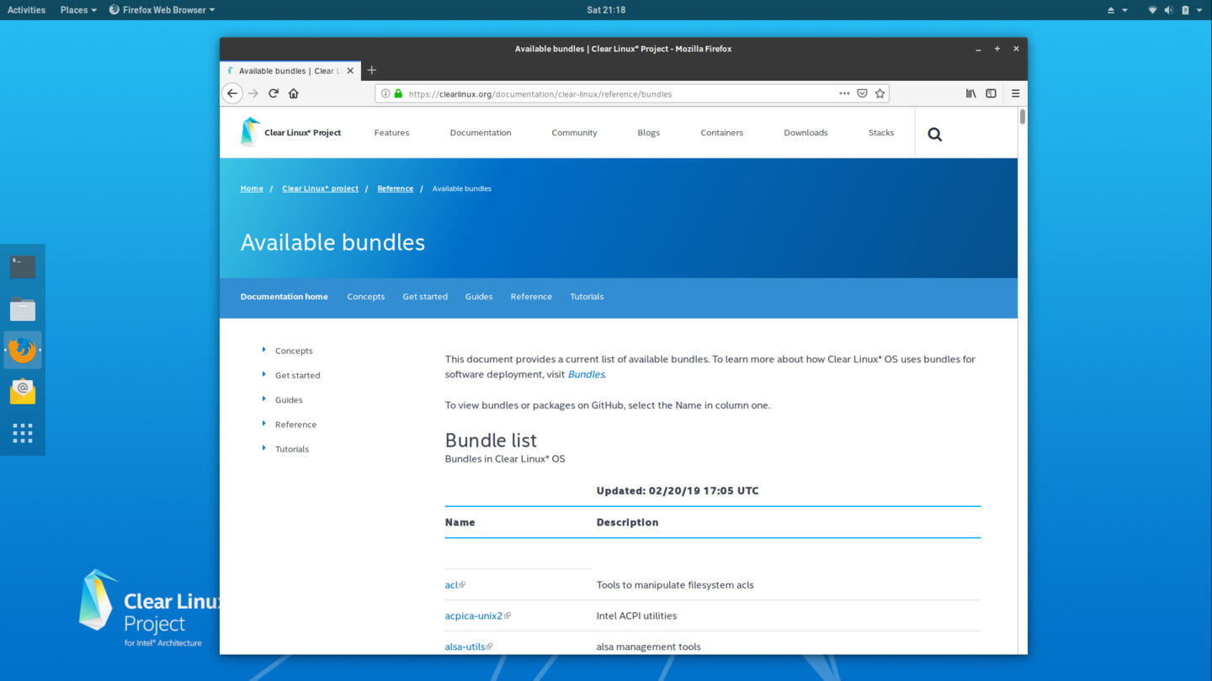Click Reference in blue sub-navigation
1212x681 pixels.
(x=531, y=297)
